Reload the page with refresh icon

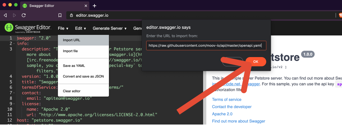coord(24,15)
